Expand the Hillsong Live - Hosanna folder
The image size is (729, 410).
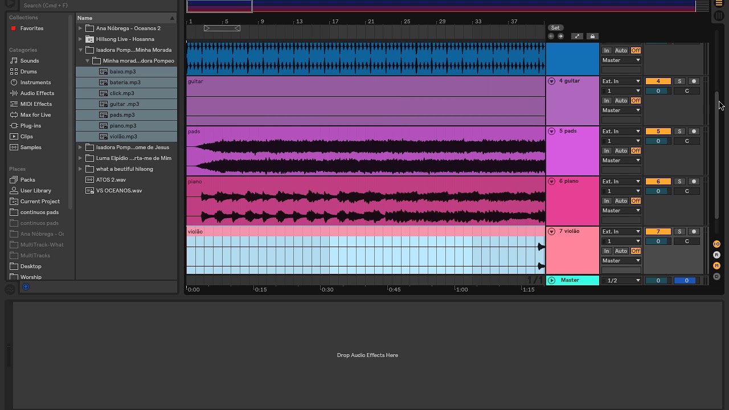click(80, 39)
